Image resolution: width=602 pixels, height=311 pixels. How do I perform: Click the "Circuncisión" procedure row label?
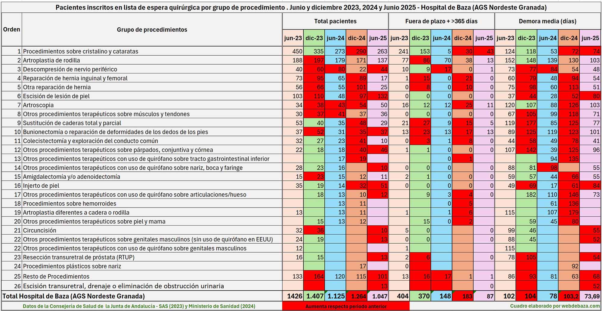[40, 230]
